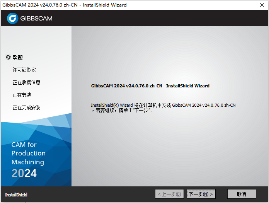Select the 正在完成安装 step in sidebar

(26, 107)
